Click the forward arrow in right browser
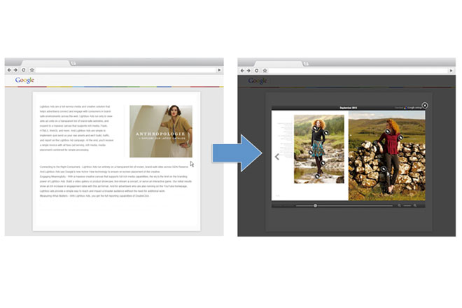Screen dimensions: 462x308 [x=248, y=71]
